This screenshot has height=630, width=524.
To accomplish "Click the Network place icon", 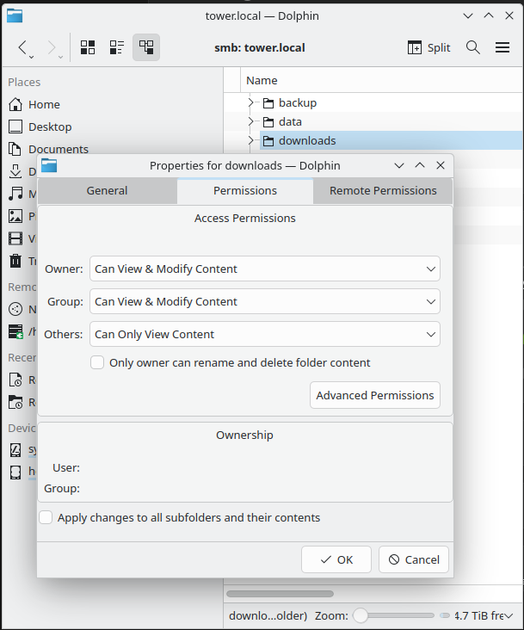I will [x=15, y=309].
